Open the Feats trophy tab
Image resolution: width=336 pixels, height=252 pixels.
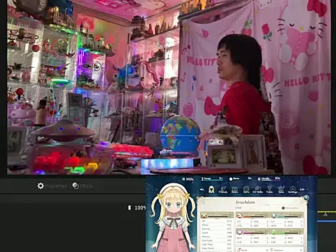pyautogui.click(x=269, y=190)
